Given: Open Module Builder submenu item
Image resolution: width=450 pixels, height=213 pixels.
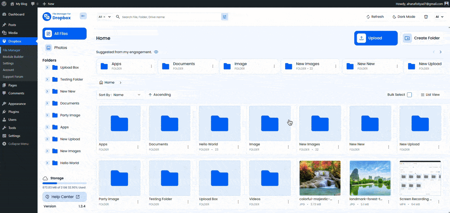Looking at the screenshot, I should coord(13,57).
